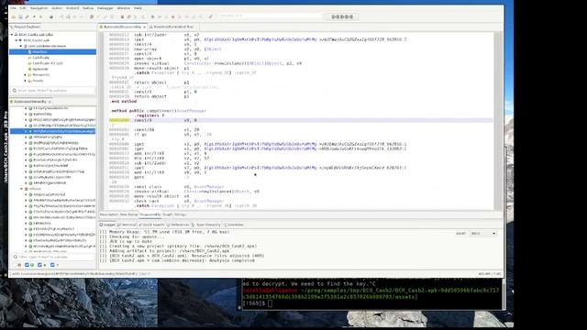Switch to the Hex Dump view tab
The image size is (587, 330).
[x=128, y=214]
